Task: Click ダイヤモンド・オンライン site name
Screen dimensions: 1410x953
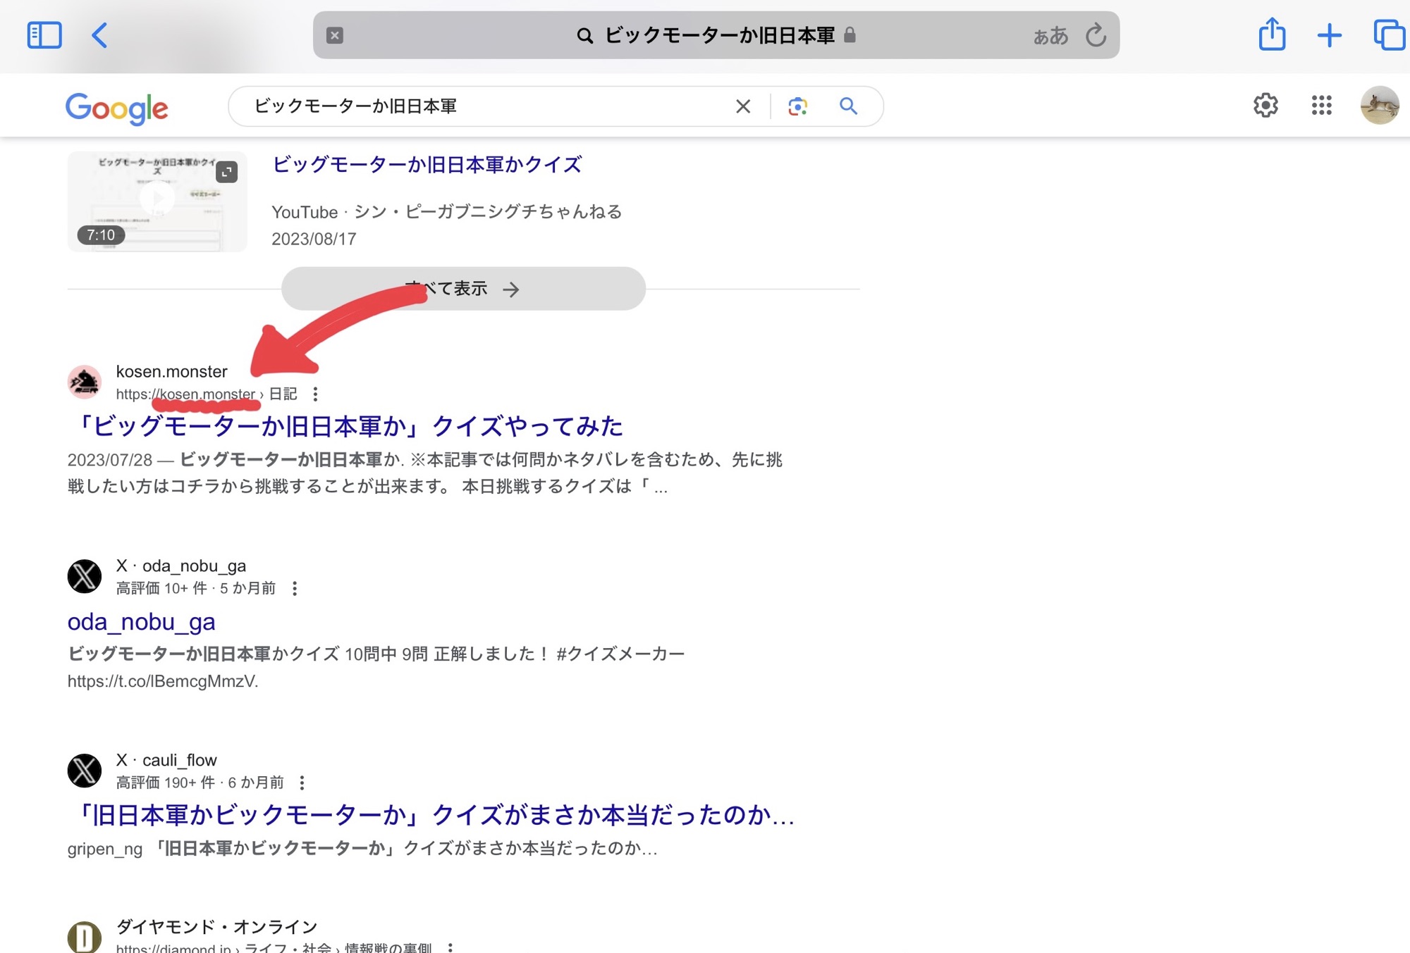Action: [217, 926]
